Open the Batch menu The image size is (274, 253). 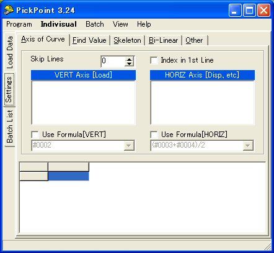(x=95, y=24)
